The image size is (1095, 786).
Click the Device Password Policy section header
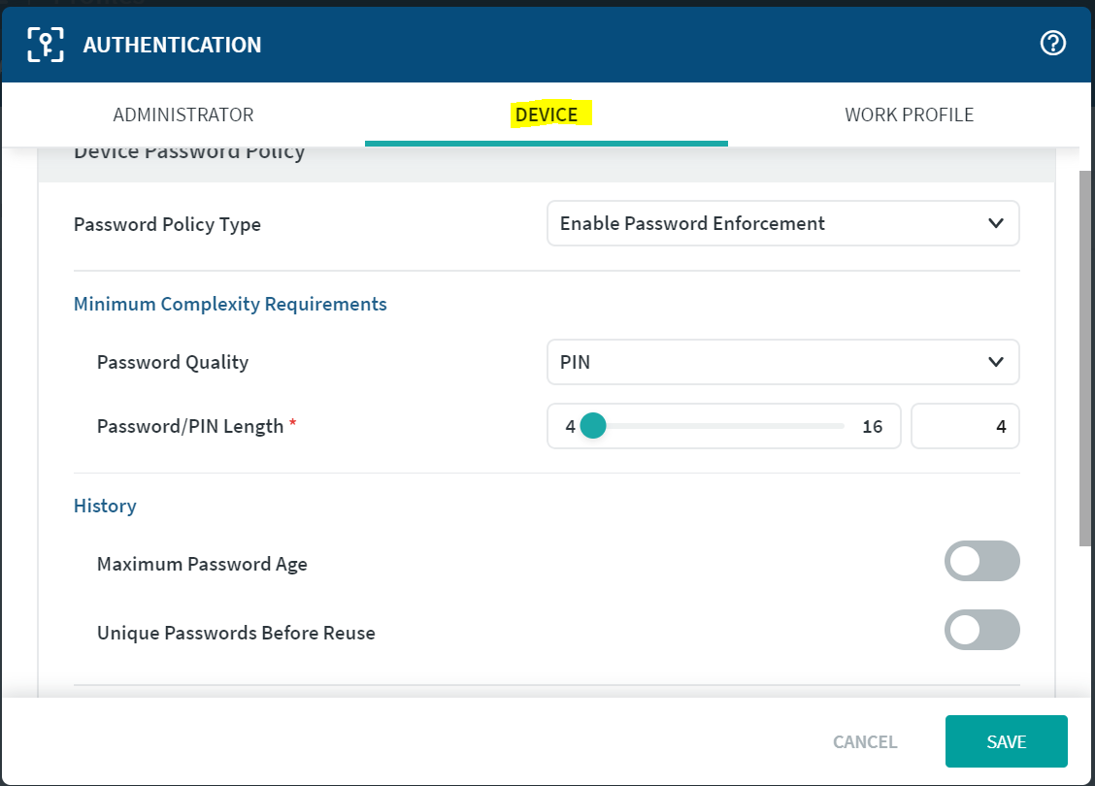[x=189, y=153]
